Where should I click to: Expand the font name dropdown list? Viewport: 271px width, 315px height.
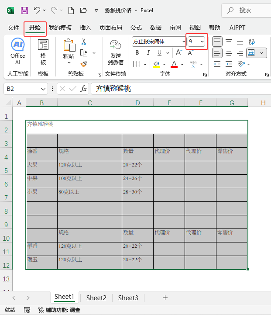click(x=183, y=42)
